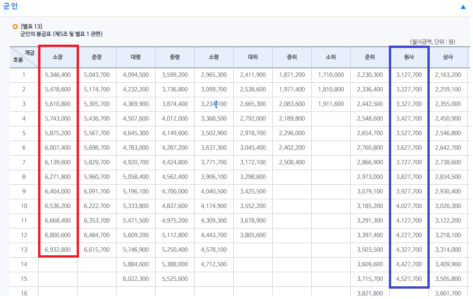Click the cell 4,040,500
Screen dimensions: 473x299
pos(214,191)
